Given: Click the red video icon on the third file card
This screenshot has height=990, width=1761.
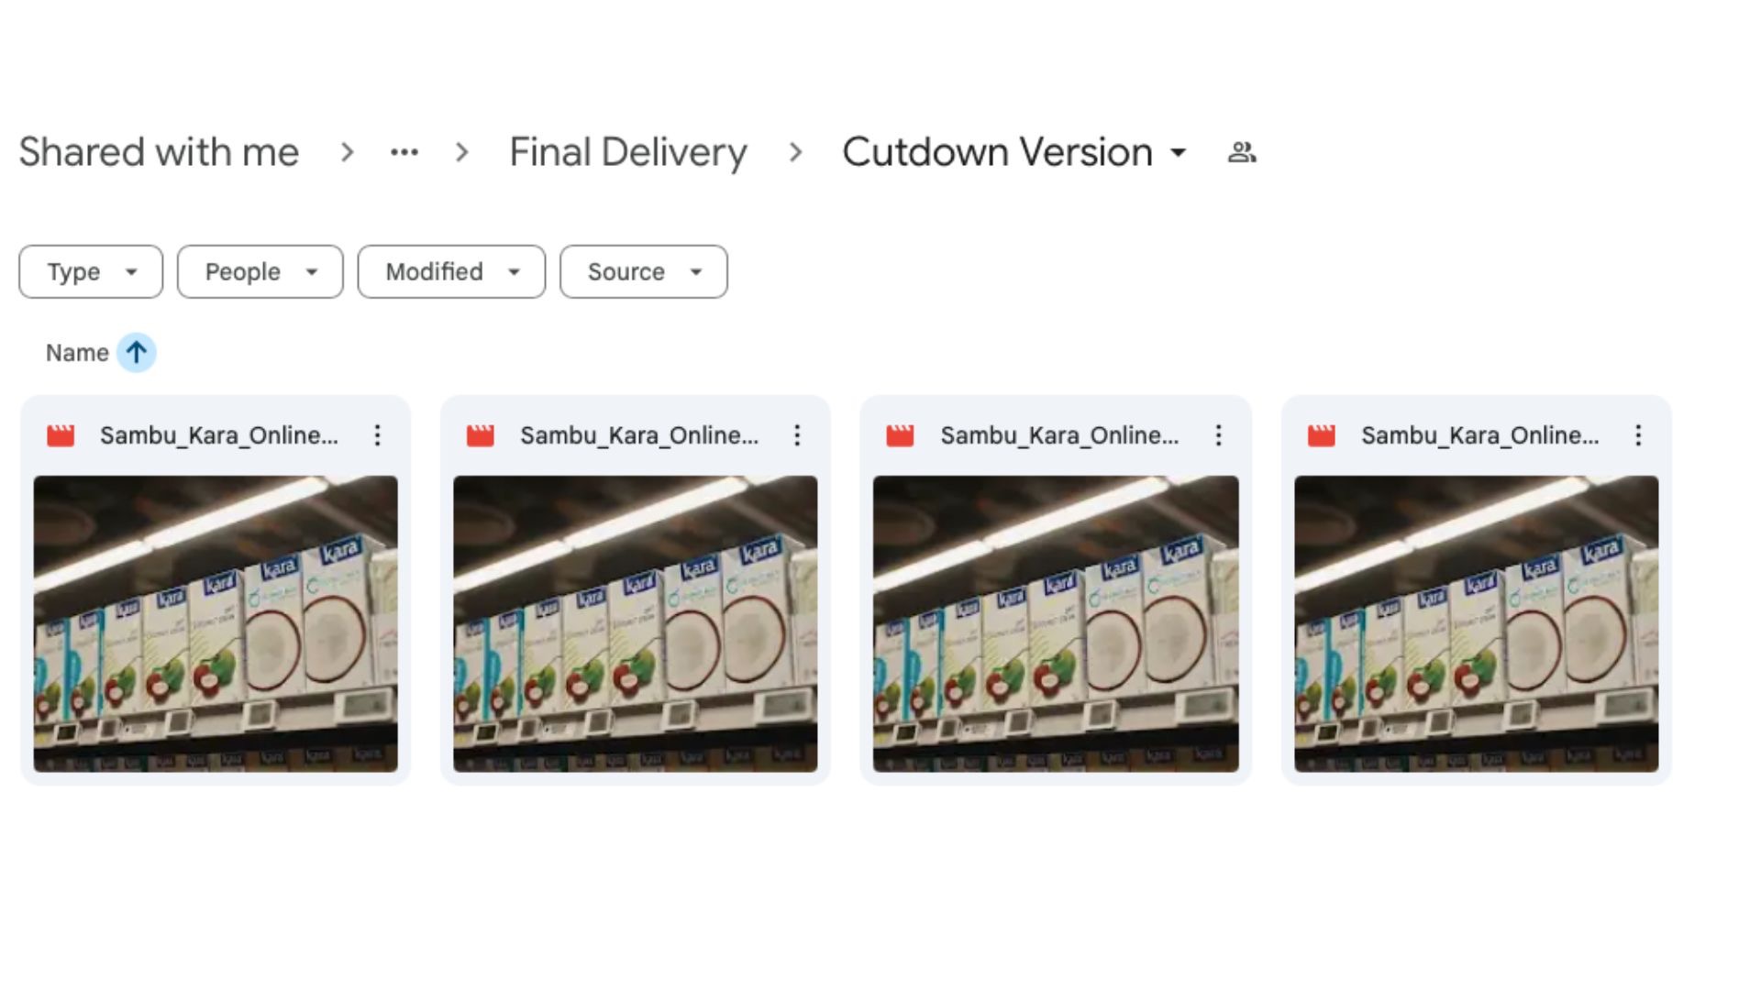Looking at the screenshot, I should coord(901,435).
